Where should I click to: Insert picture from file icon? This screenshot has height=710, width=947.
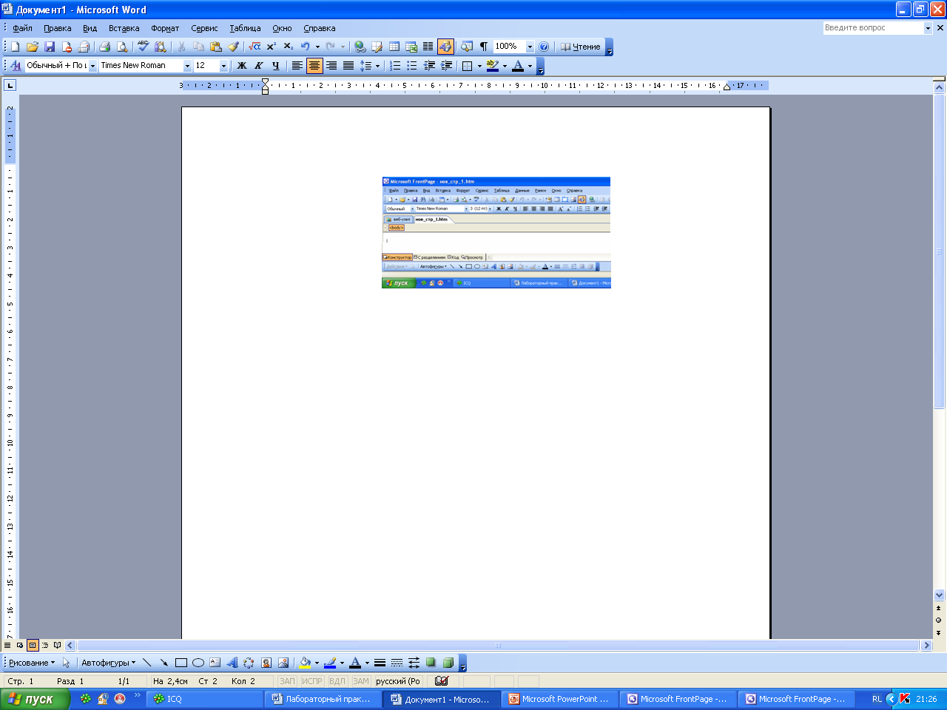click(x=283, y=663)
